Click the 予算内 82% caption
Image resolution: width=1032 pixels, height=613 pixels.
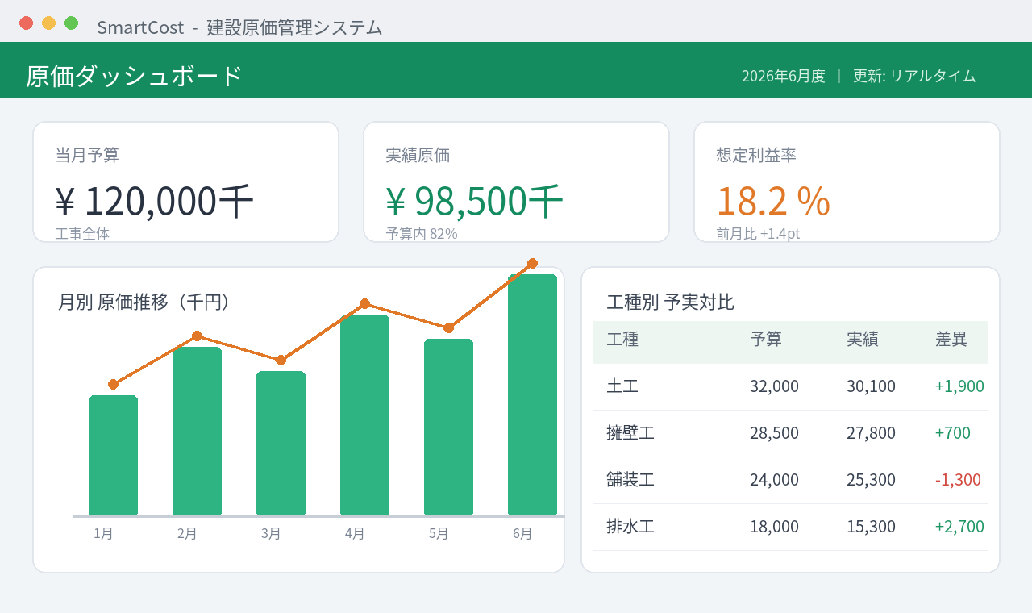point(422,234)
